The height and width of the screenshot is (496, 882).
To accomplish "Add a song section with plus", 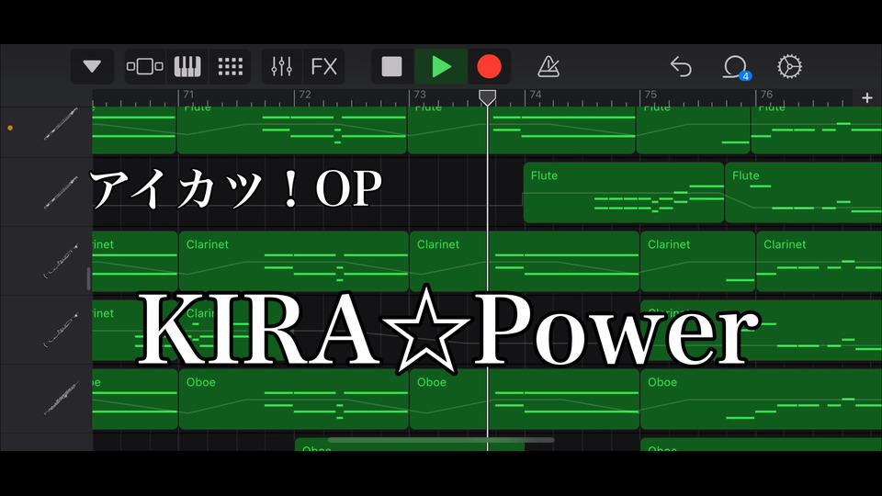I will 866,98.
